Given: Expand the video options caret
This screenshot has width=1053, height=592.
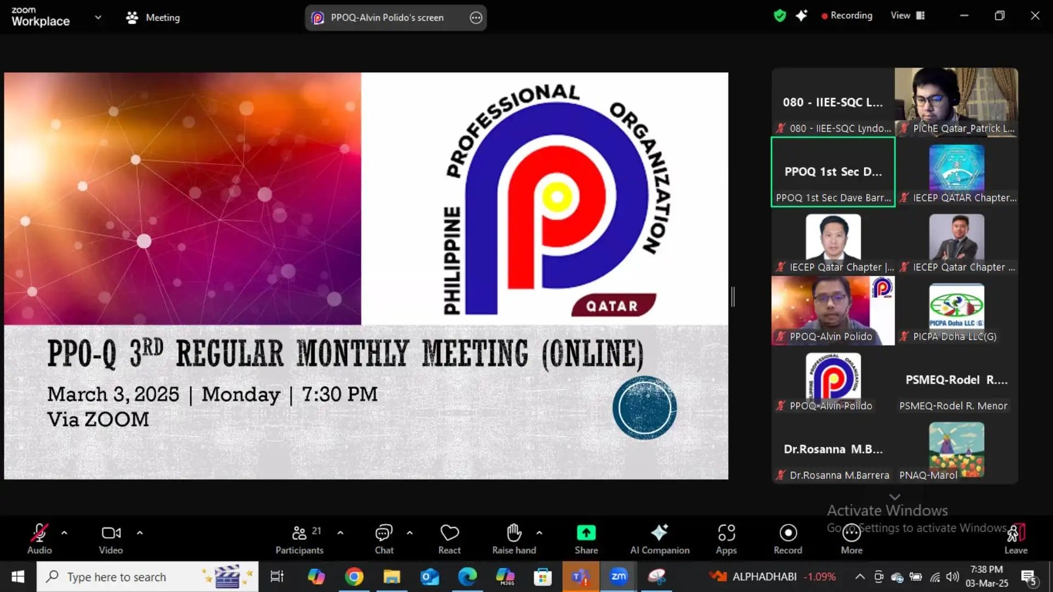Looking at the screenshot, I should (x=140, y=532).
